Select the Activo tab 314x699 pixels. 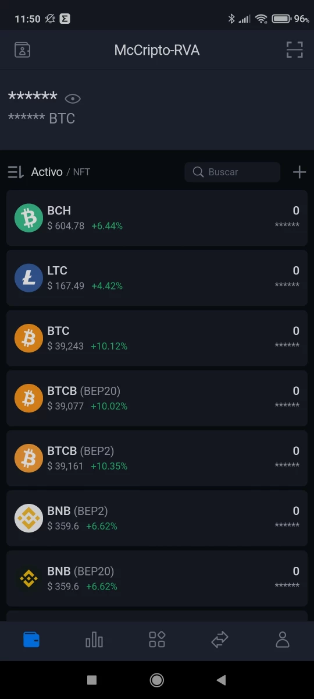pos(47,172)
